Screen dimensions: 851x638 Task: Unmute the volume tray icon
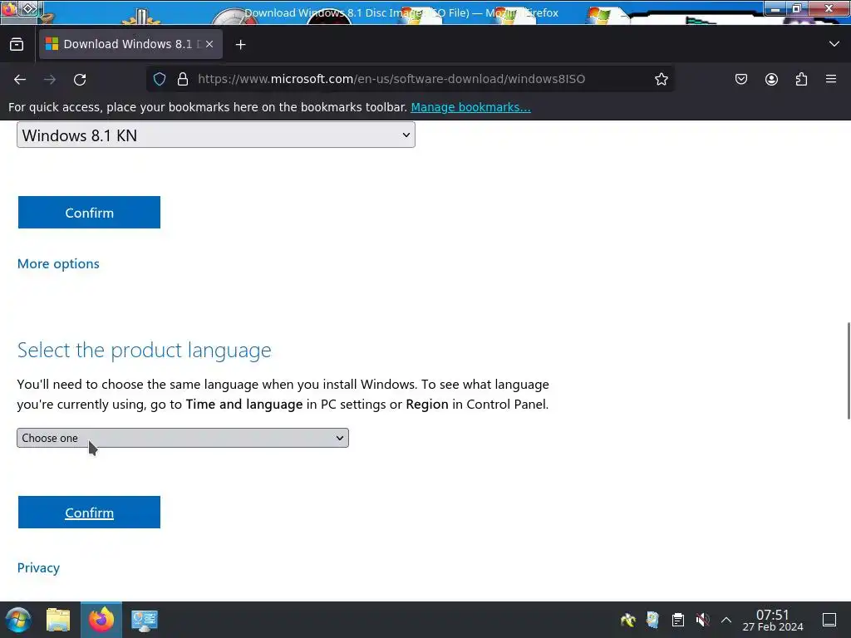point(702,620)
